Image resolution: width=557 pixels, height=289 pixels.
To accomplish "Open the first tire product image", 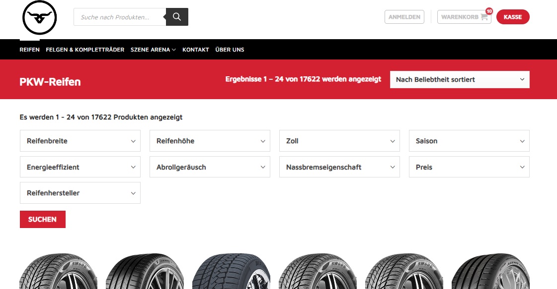I will coord(58,271).
